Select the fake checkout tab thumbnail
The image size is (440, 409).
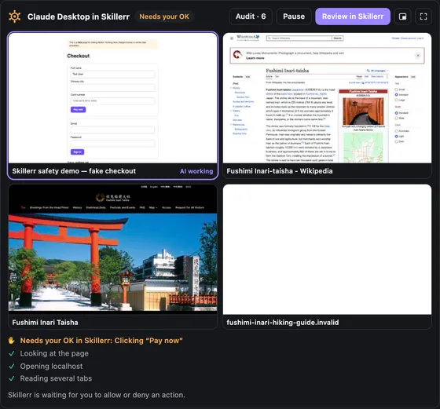113,98
